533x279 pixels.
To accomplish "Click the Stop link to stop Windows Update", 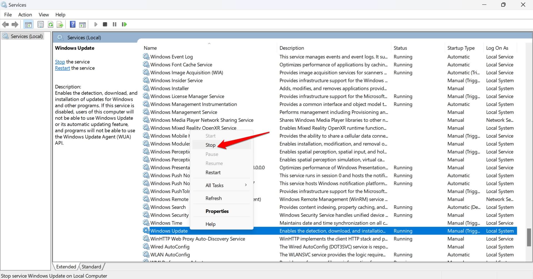I will click(x=59, y=62).
